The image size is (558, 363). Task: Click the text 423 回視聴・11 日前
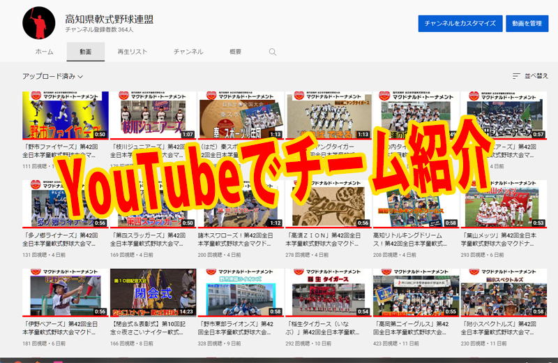(395, 343)
